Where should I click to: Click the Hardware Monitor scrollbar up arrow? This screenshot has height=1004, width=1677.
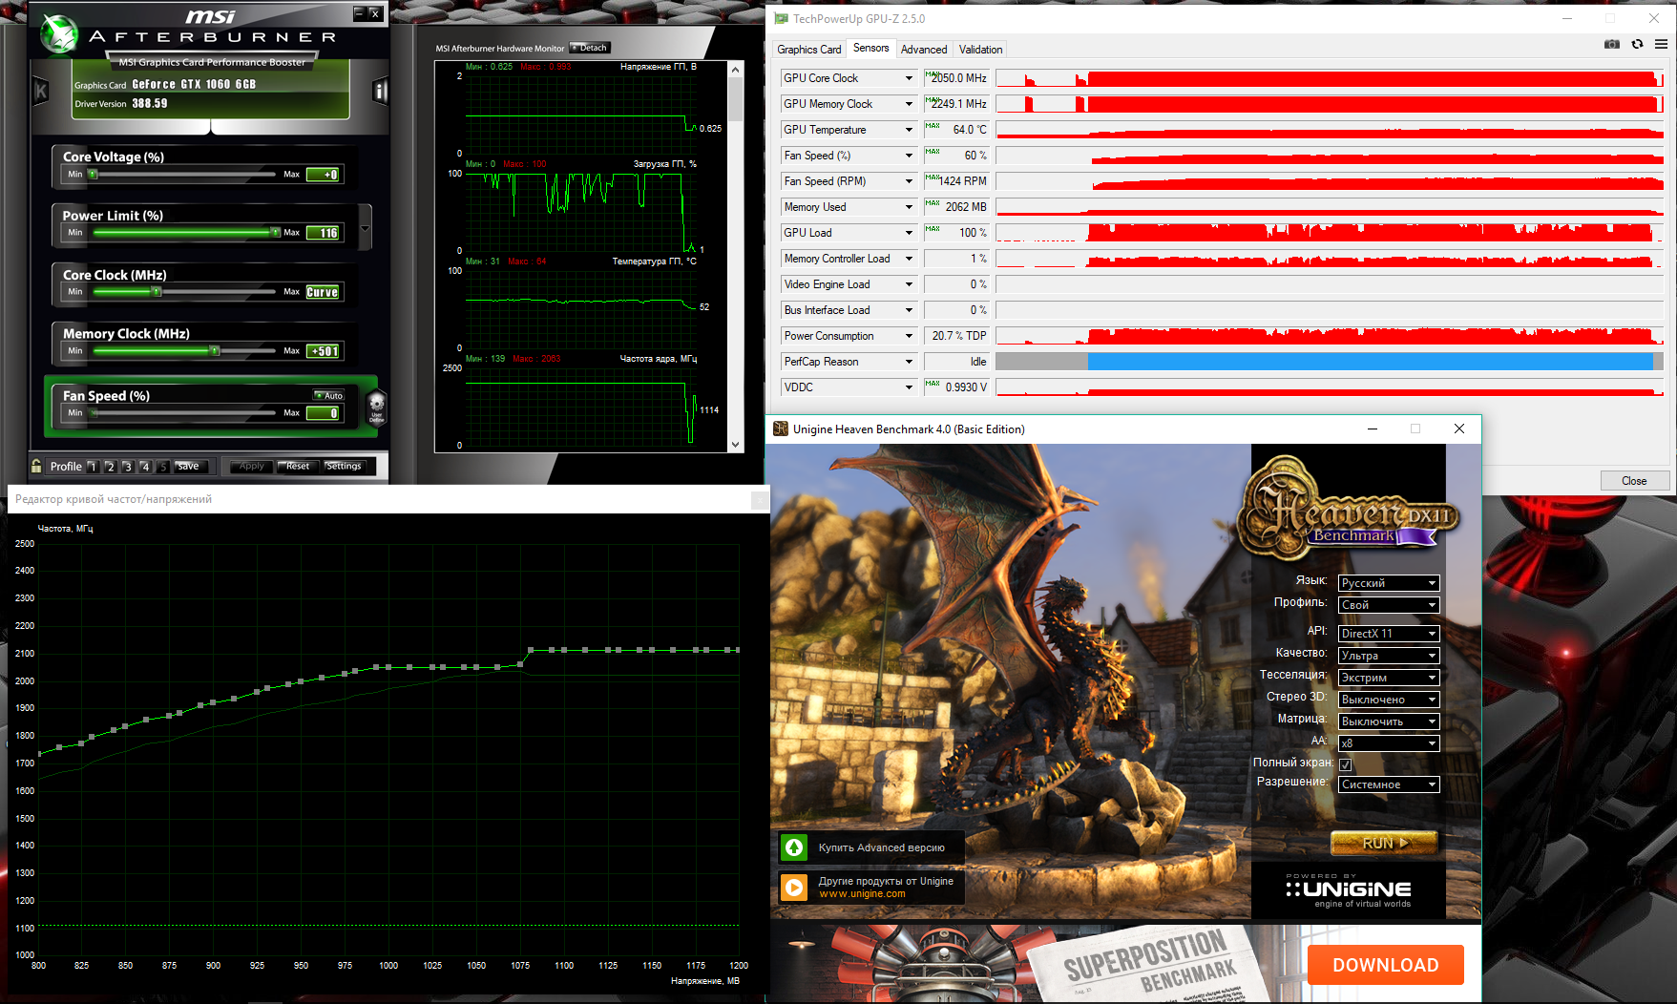735,69
